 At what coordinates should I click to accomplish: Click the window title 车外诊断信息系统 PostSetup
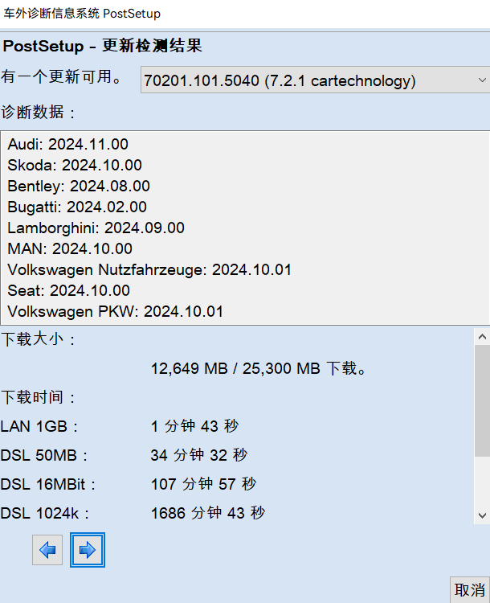(82, 14)
